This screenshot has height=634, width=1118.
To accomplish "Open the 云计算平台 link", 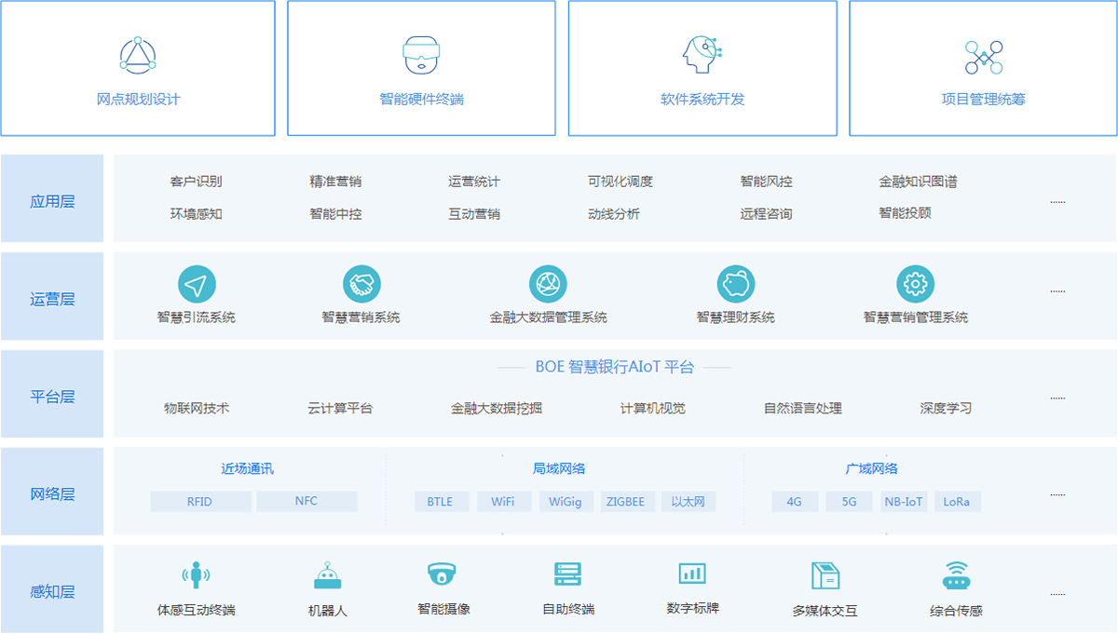I will click(340, 408).
